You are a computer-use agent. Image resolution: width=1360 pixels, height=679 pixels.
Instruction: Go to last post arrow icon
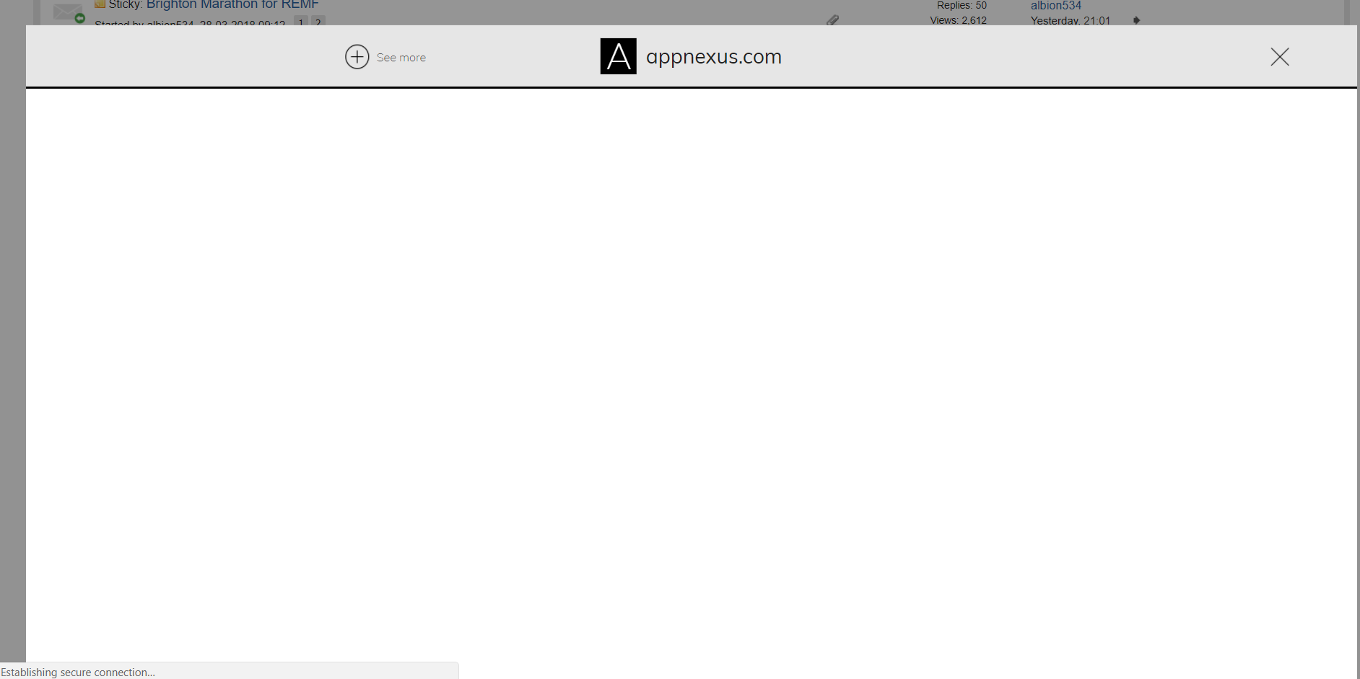click(x=1136, y=20)
